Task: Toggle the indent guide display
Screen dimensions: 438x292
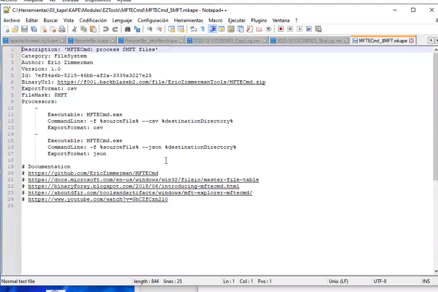Action: pos(213,29)
